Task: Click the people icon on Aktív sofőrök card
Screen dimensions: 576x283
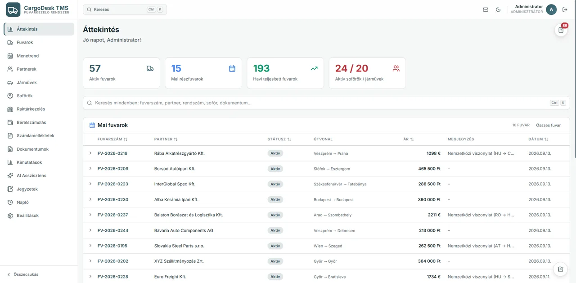Action: 396,68
